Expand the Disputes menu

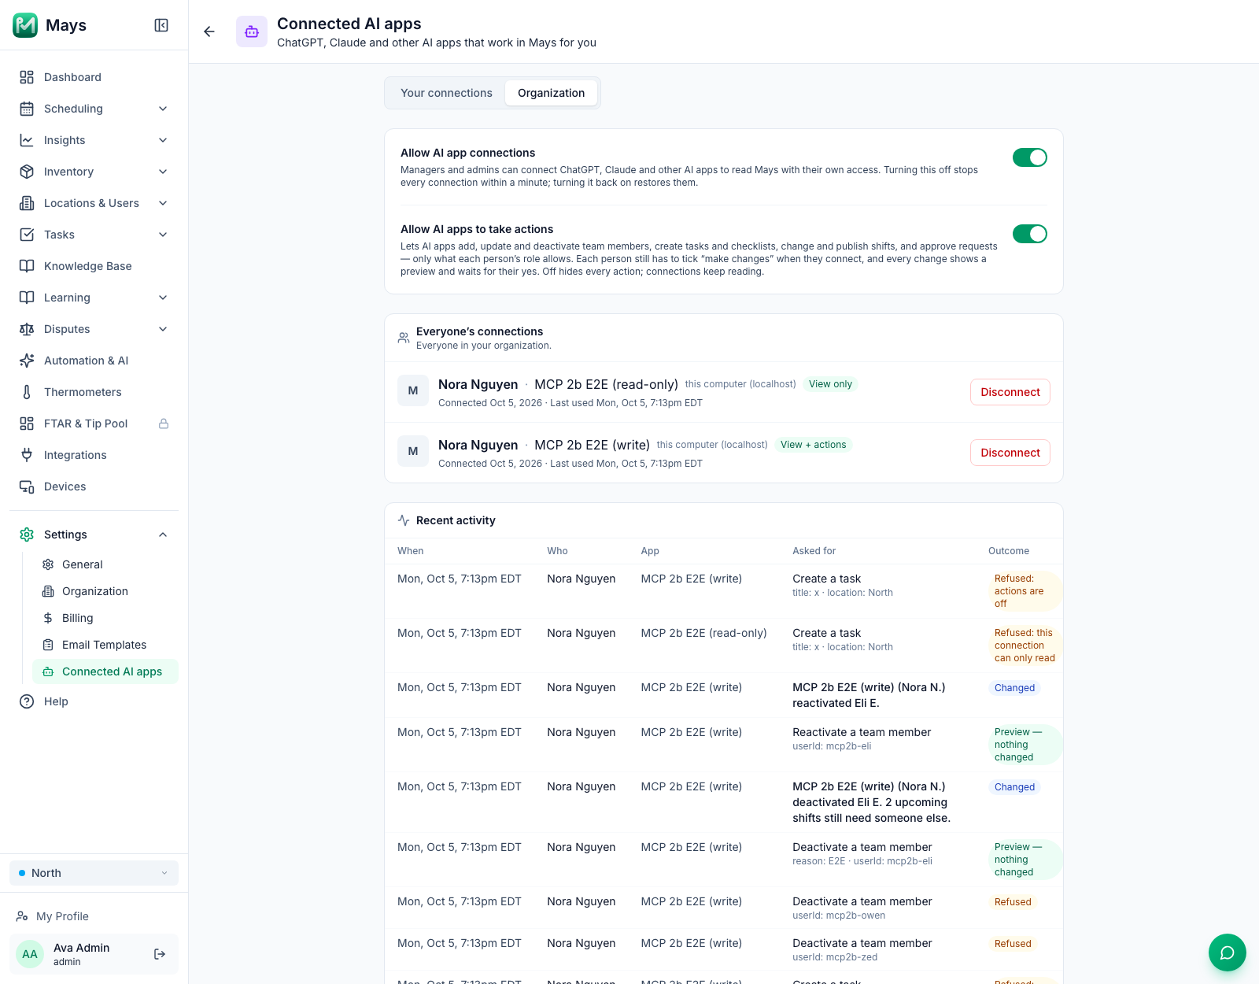(94, 329)
